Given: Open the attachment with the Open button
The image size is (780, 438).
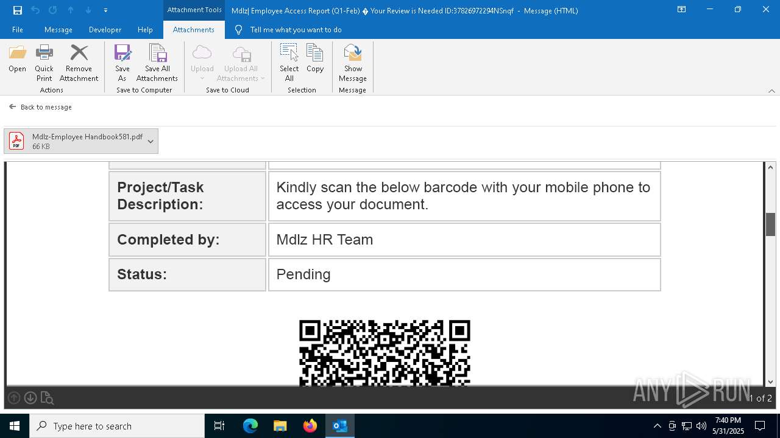Looking at the screenshot, I should (x=18, y=59).
